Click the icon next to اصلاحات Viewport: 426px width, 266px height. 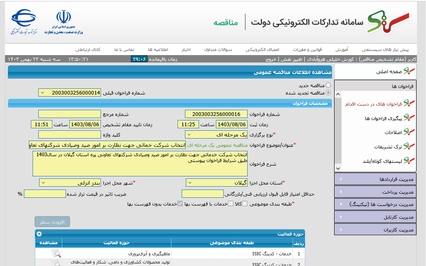(x=409, y=132)
